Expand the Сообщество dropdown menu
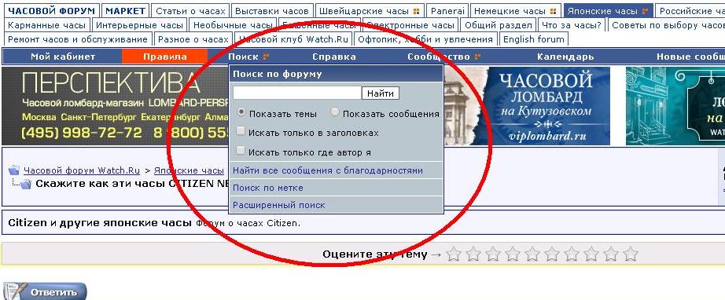Viewport: 725px width, 300px height. click(x=443, y=57)
